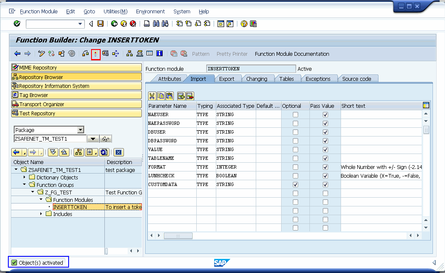Image resolution: width=445 pixels, height=273 pixels.
Task: Click the Help question mark icon
Action: click(244, 24)
